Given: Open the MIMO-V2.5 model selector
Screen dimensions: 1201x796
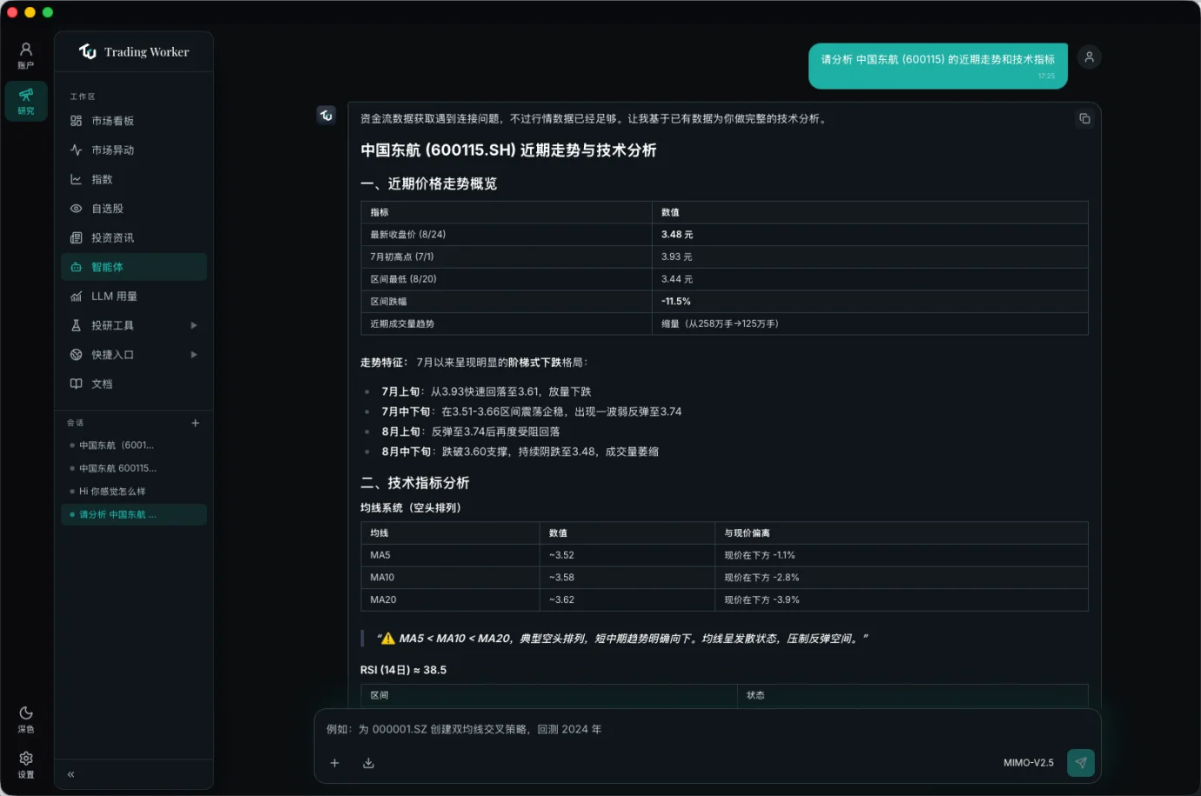Looking at the screenshot, I should 1028,763.
